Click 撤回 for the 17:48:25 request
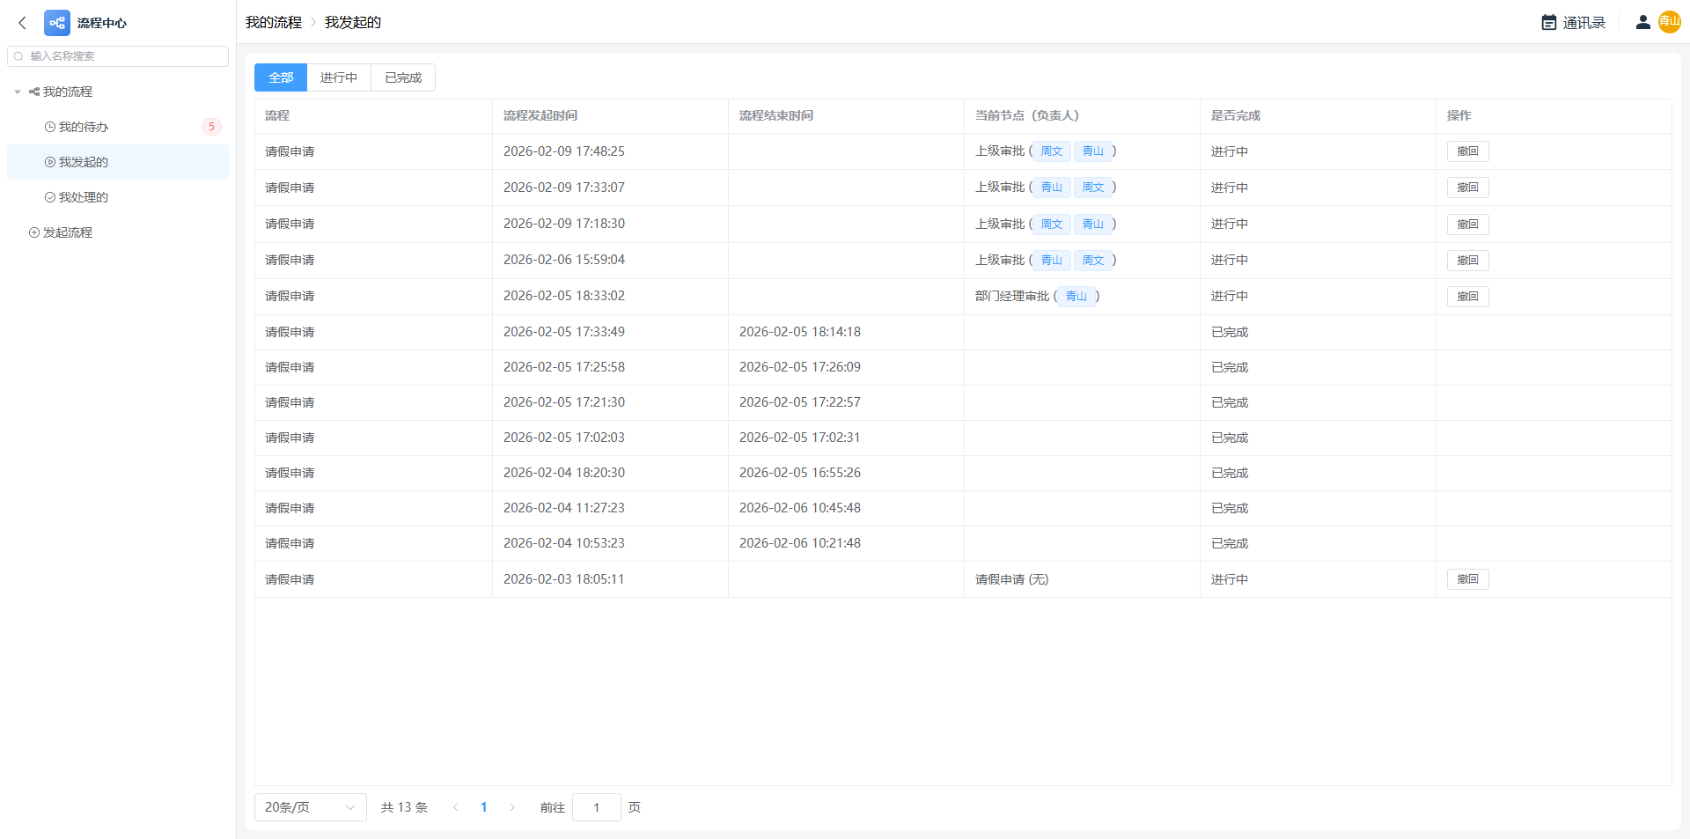Screen dimensions: 1690x839 1467,151
